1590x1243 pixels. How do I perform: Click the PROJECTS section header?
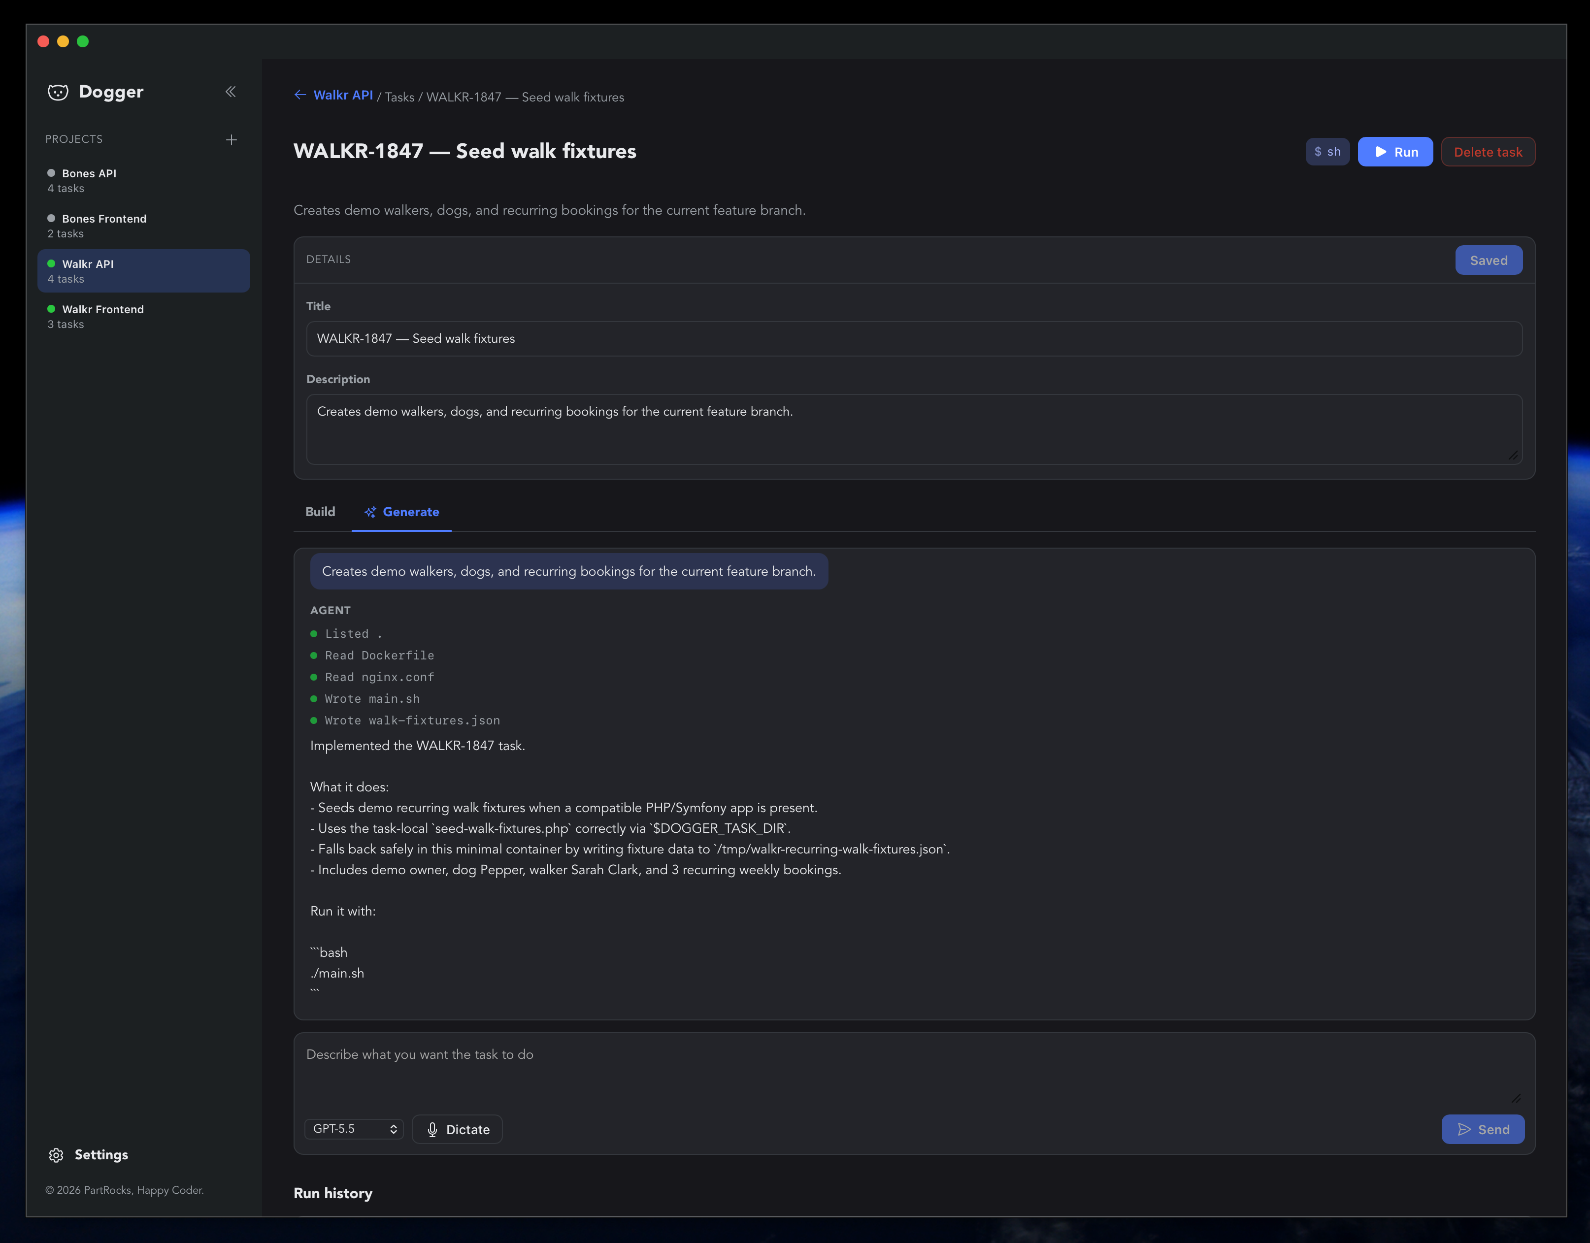pyautogui.click(x=74, y=139)
